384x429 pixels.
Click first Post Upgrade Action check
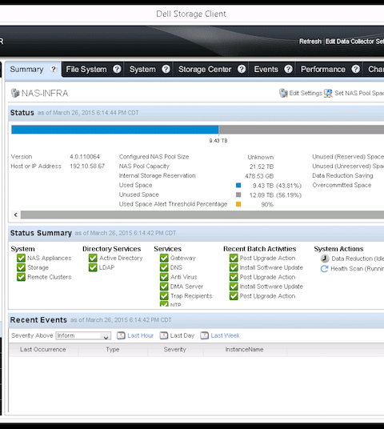pos(234,258)
